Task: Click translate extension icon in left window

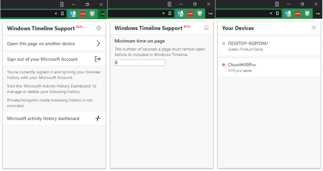Action: [x=73, y=14]
